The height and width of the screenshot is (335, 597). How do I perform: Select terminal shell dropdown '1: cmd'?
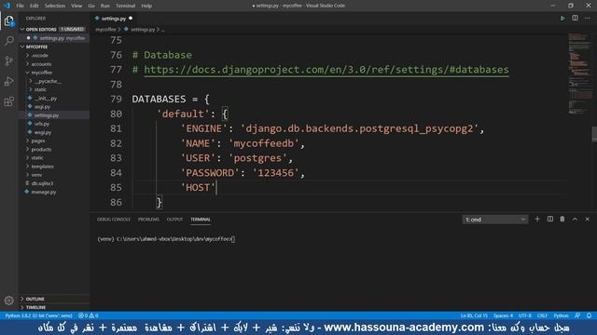[x=495, y=220]
